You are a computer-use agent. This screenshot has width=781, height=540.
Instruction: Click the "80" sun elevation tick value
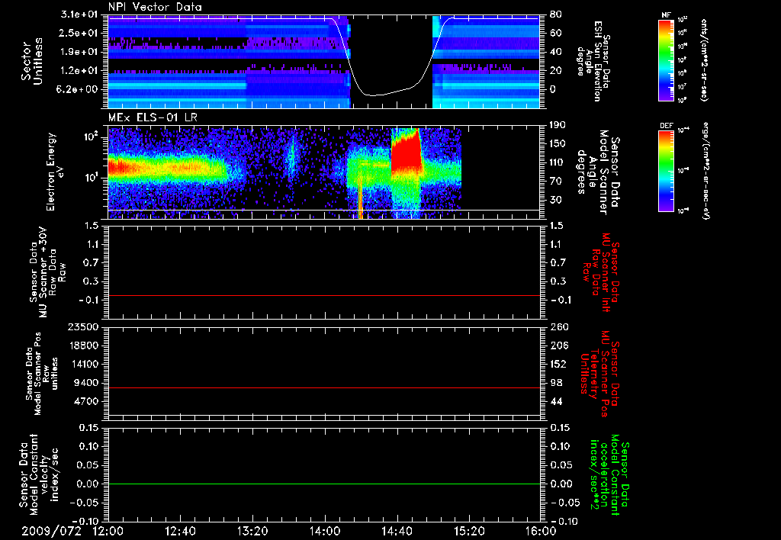[x=556, y=14]
